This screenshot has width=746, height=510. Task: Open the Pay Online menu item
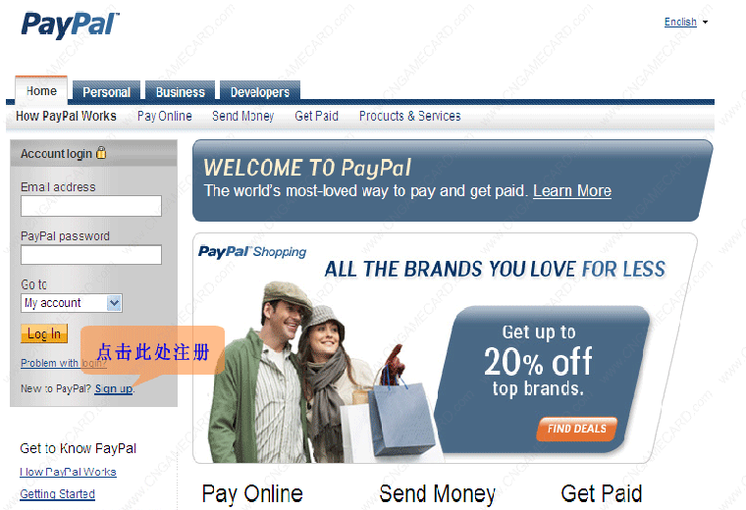tap(165, 116)
